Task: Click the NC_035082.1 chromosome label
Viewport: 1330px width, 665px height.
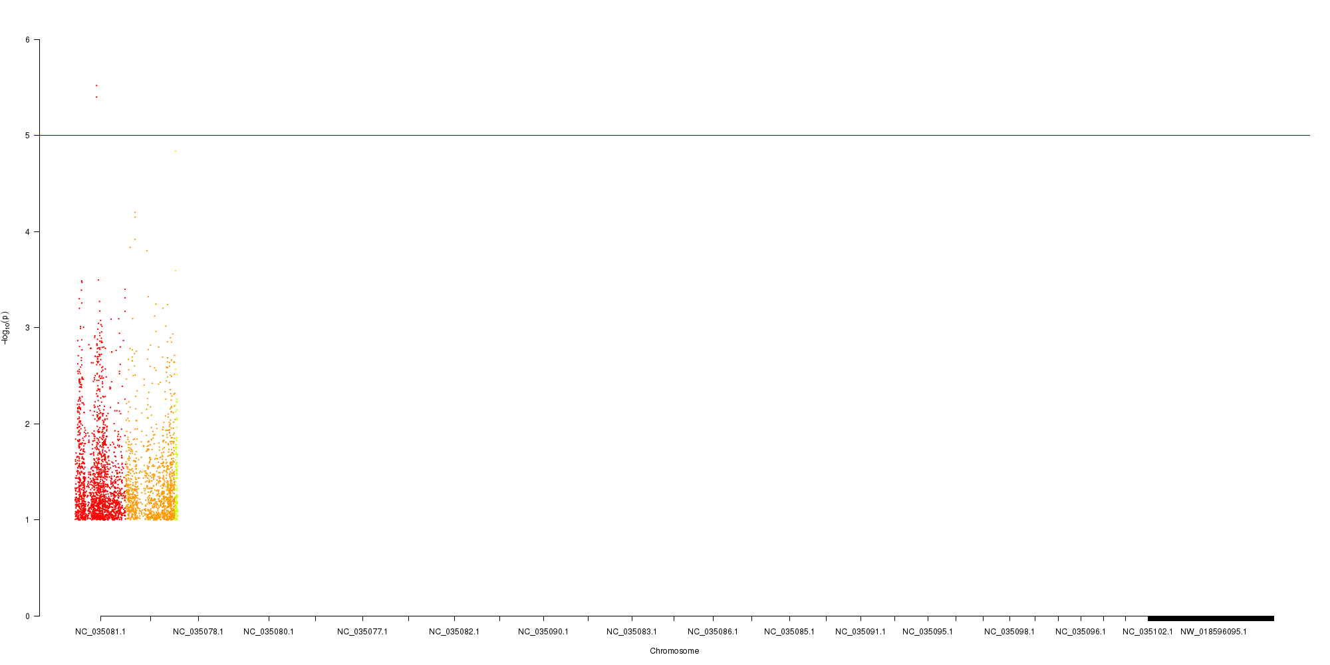Action: point(454,632)
